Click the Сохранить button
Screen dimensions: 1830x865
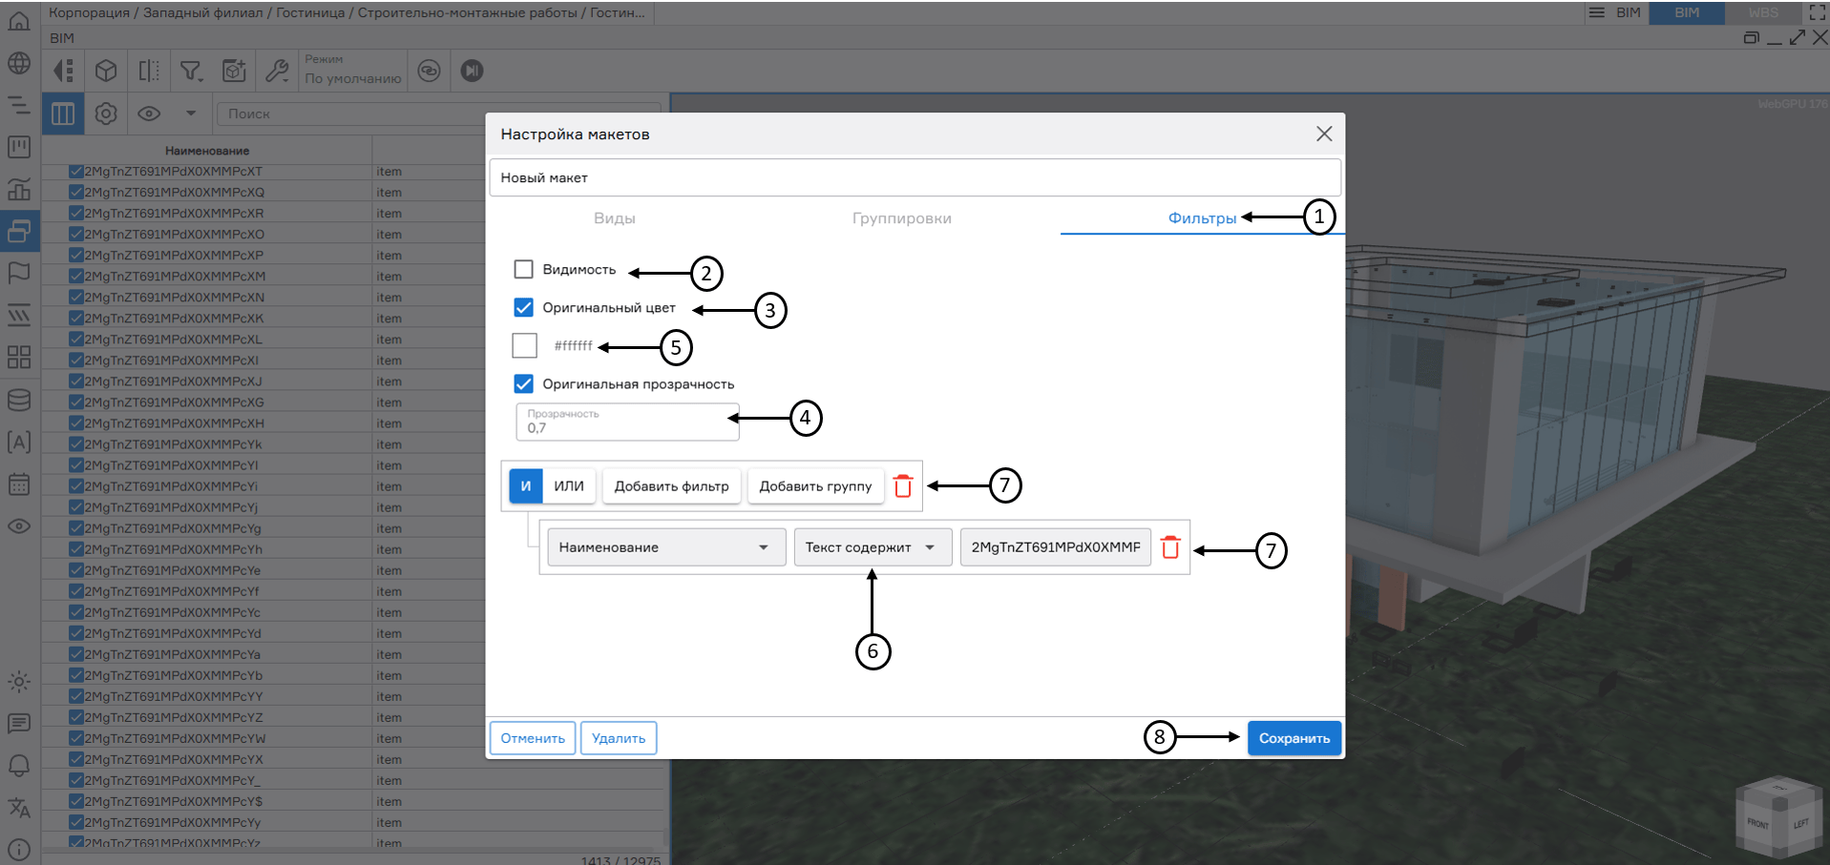[1294, 738]
